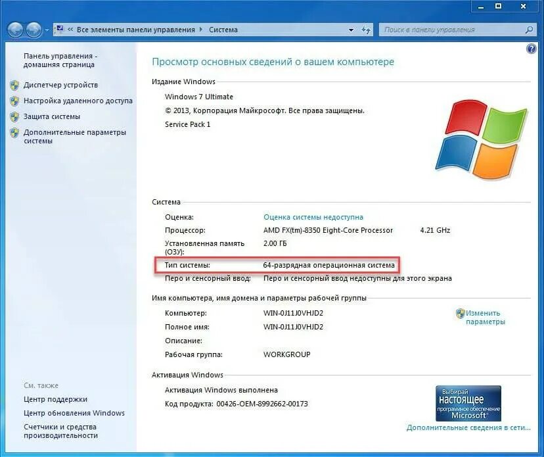Open recent pages dropdown next to nav arrows
Viewport: 544px width, 457px height.
coord(47,30)
